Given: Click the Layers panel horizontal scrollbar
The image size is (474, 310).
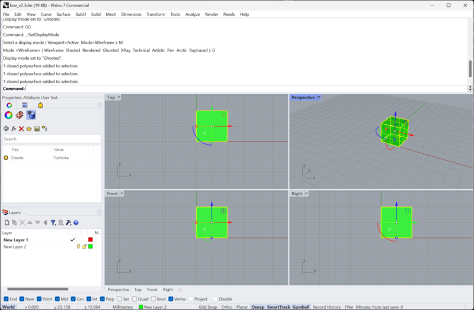Looking at the screenshot, I should coord(38,289).
